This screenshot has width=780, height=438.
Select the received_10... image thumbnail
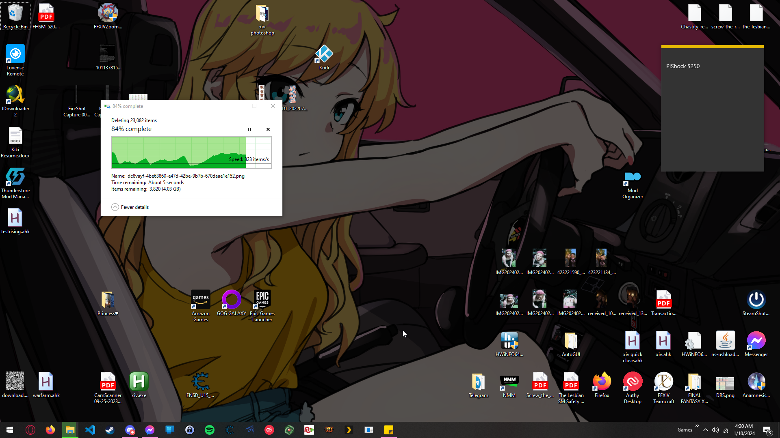(602, 303)
